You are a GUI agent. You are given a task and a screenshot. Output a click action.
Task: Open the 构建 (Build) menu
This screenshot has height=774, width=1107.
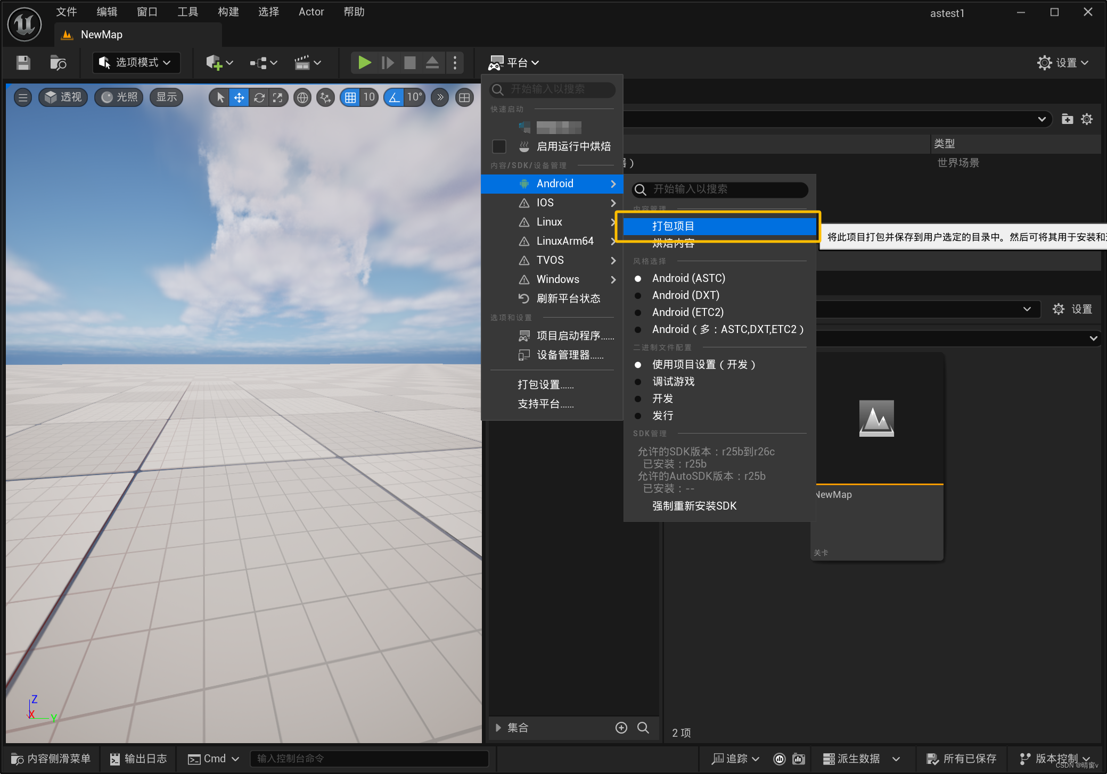[228, 12]
